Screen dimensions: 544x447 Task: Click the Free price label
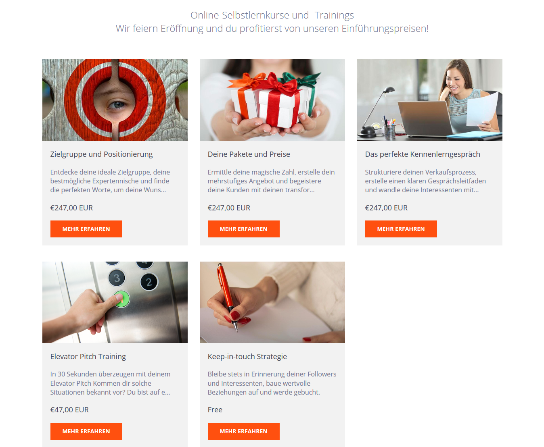[215, 410]
